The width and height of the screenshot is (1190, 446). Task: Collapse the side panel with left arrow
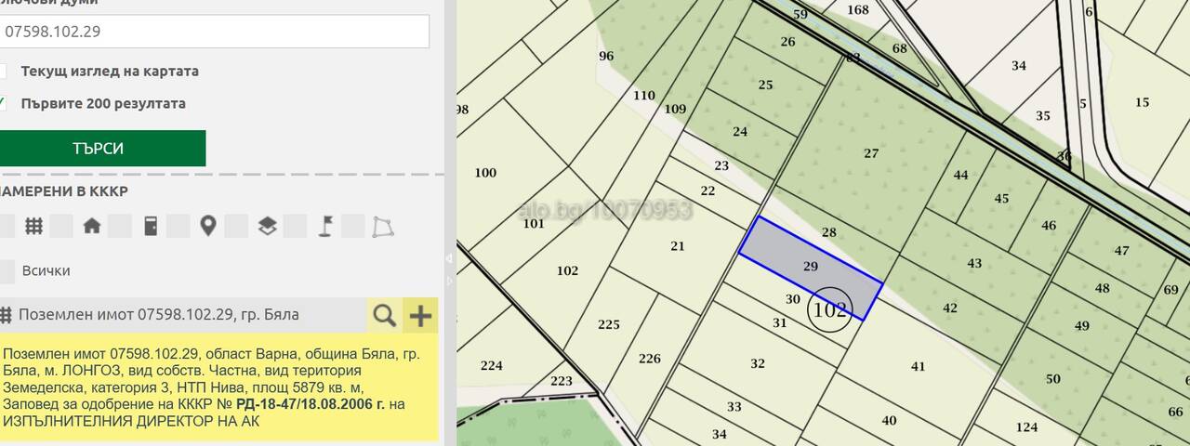tap(449, 258)
